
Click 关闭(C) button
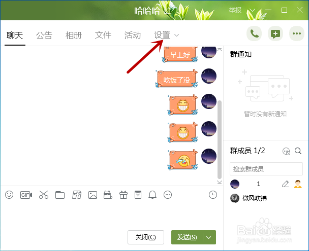(x=146, y=237)
